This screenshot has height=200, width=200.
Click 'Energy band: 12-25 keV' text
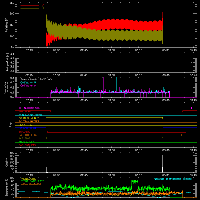coord(36,79)
